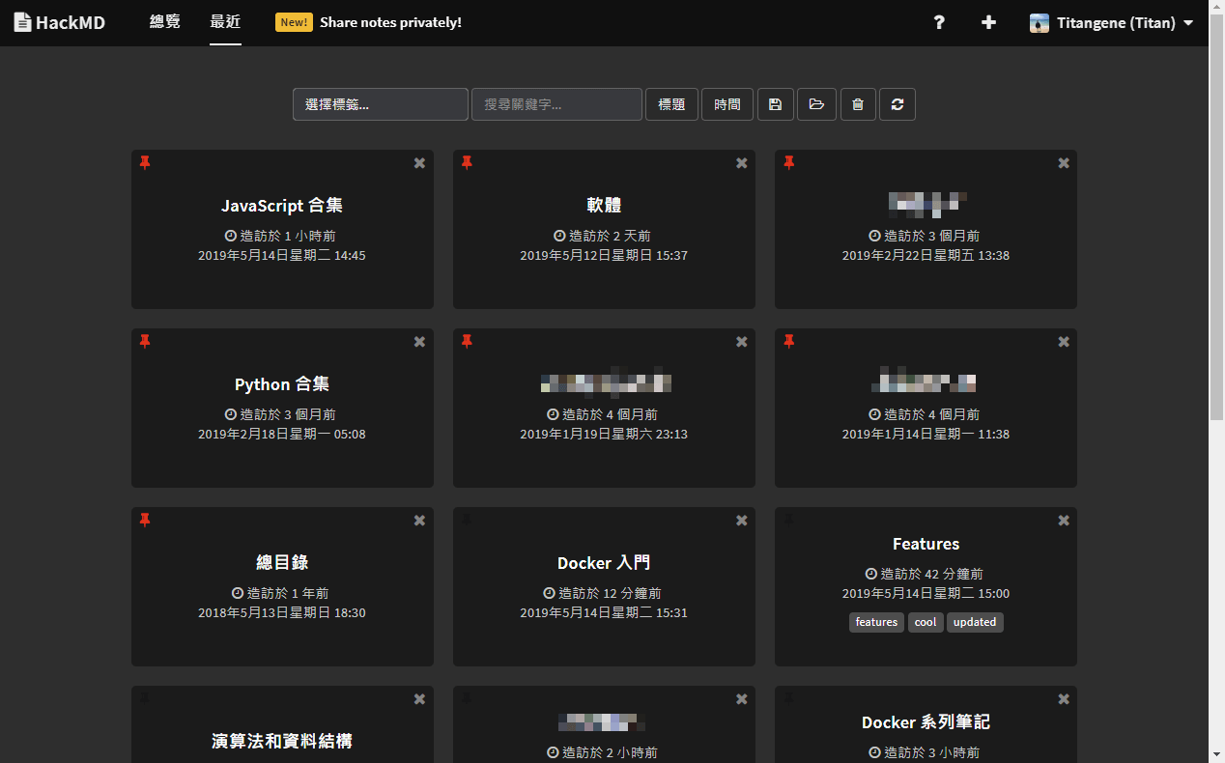Sort by 時間 button
Image resolution: width=1225 pixels, height=763 pixels.
pos(727,104)
